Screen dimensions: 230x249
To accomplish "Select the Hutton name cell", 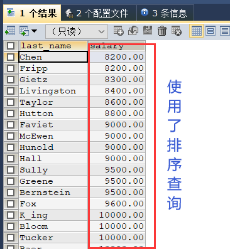I will [53, 114].
